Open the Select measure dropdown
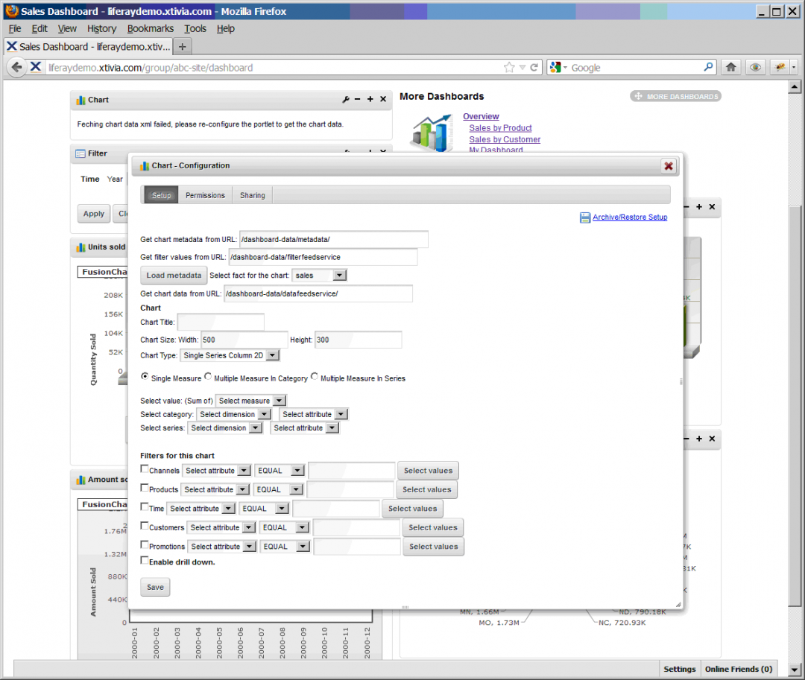 click(x=251, y=400)
